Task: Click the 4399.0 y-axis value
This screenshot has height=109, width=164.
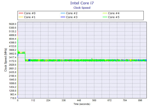Action: (13, 43)
